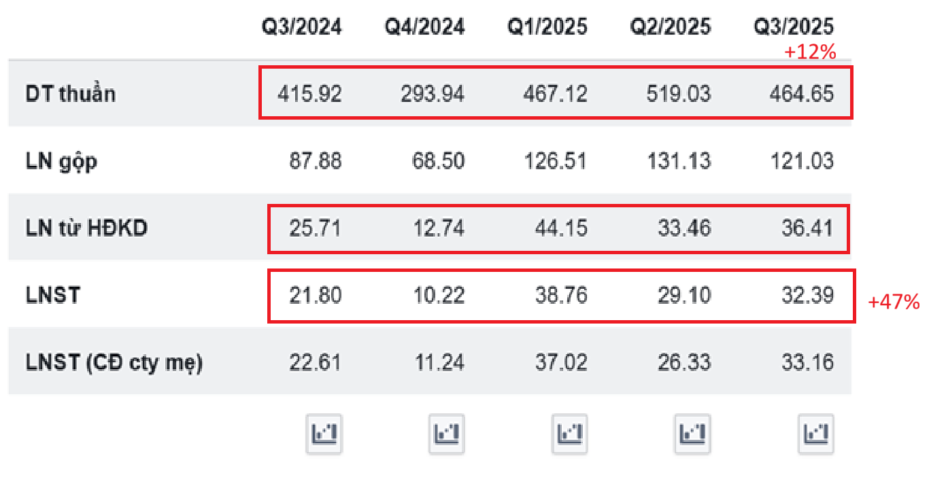The image size is (929, 486).
Task: Click the LNST row label
Action: [52, 296]
